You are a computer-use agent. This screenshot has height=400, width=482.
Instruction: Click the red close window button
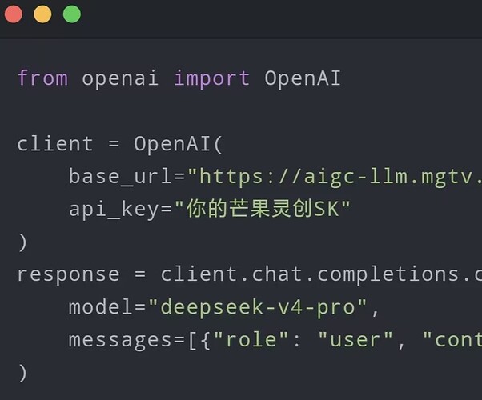pyautogui.click(x=14, y=14)
